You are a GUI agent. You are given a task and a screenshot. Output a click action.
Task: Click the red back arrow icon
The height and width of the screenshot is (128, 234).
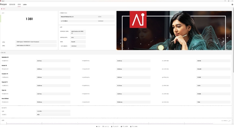(2, 9)
